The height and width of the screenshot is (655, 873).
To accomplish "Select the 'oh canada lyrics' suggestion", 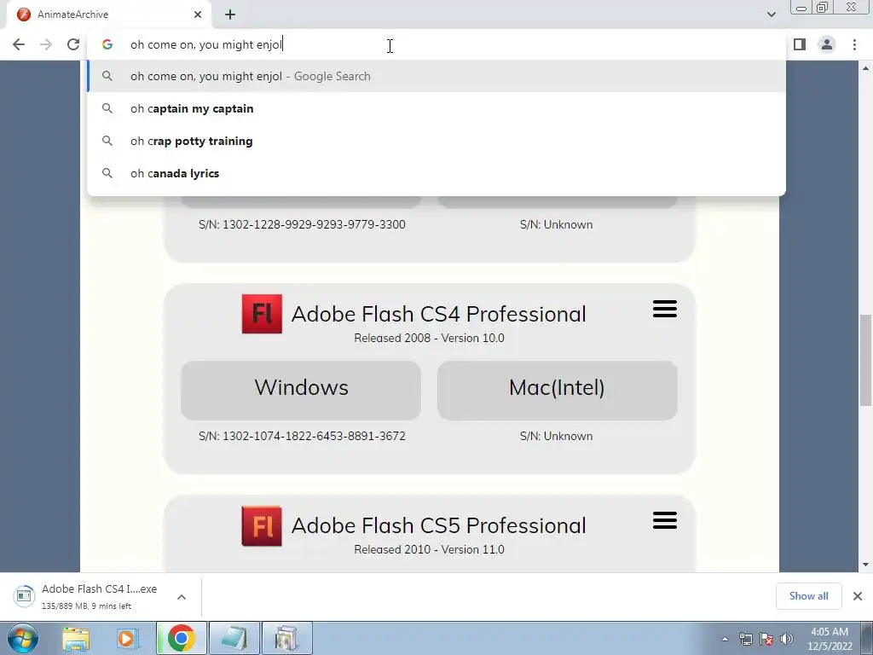I will point(436,173).
